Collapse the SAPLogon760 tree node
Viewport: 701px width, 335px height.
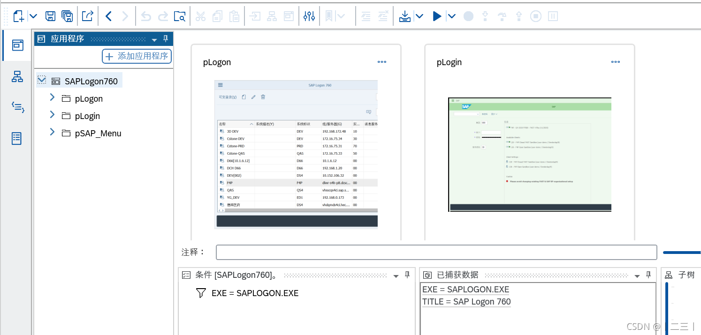coord(42,80)
